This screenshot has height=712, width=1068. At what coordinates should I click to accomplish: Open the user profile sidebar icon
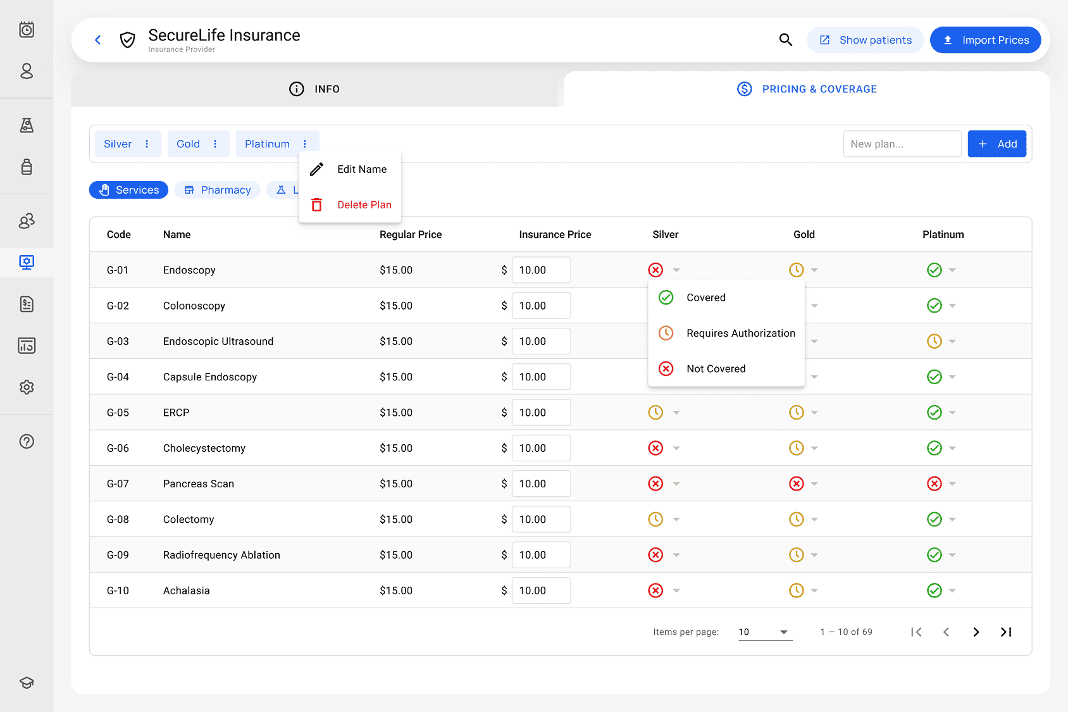coord(27,71)
